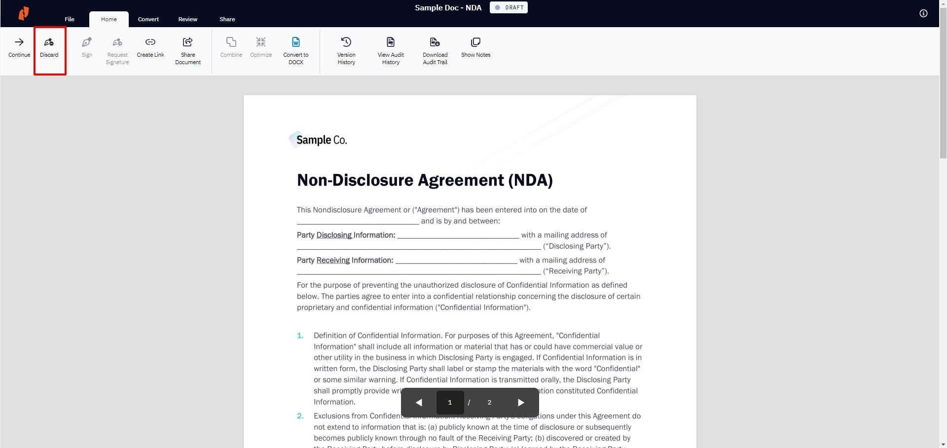Screen dimensions: 947x448
Task: Select the Combine tool
Action: [x=231, y=47]
